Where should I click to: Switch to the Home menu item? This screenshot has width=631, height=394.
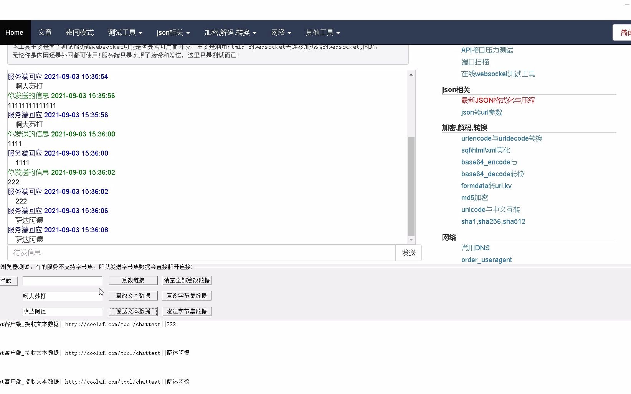tap(14, 33)
